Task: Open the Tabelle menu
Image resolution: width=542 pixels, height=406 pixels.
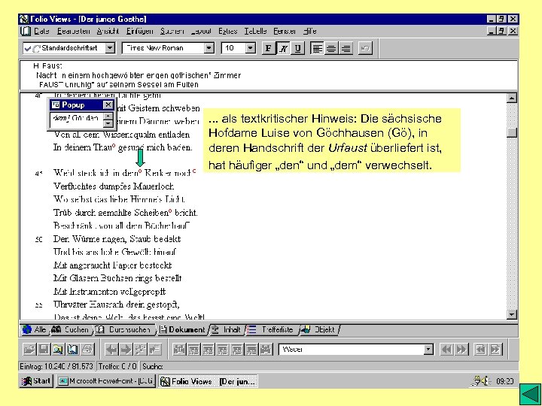Action: click(x=255, y=31)
